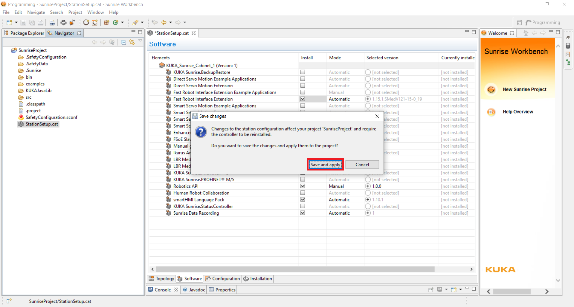Open the Help Overview link
The width and height of the screenshot is (574, 307).
pyautogui.click(x=518, y=112)
